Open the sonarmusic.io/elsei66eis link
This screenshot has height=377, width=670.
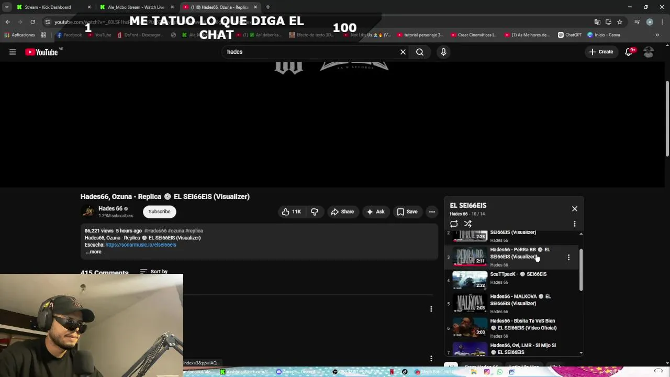coord(141,245)
